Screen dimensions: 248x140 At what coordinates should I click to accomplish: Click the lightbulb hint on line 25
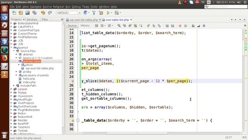[x=72, y=81]
